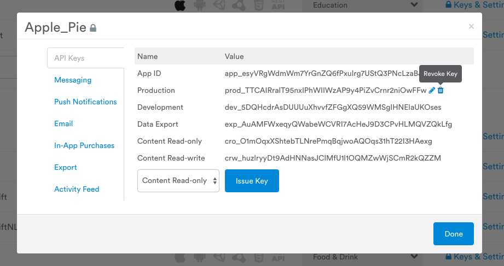Click the Value column header
The width and height of the screenshot is (504, 266).
234,56
